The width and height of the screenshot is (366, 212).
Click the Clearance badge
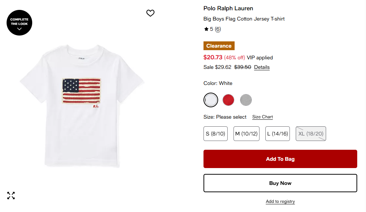tap(219, 46)
